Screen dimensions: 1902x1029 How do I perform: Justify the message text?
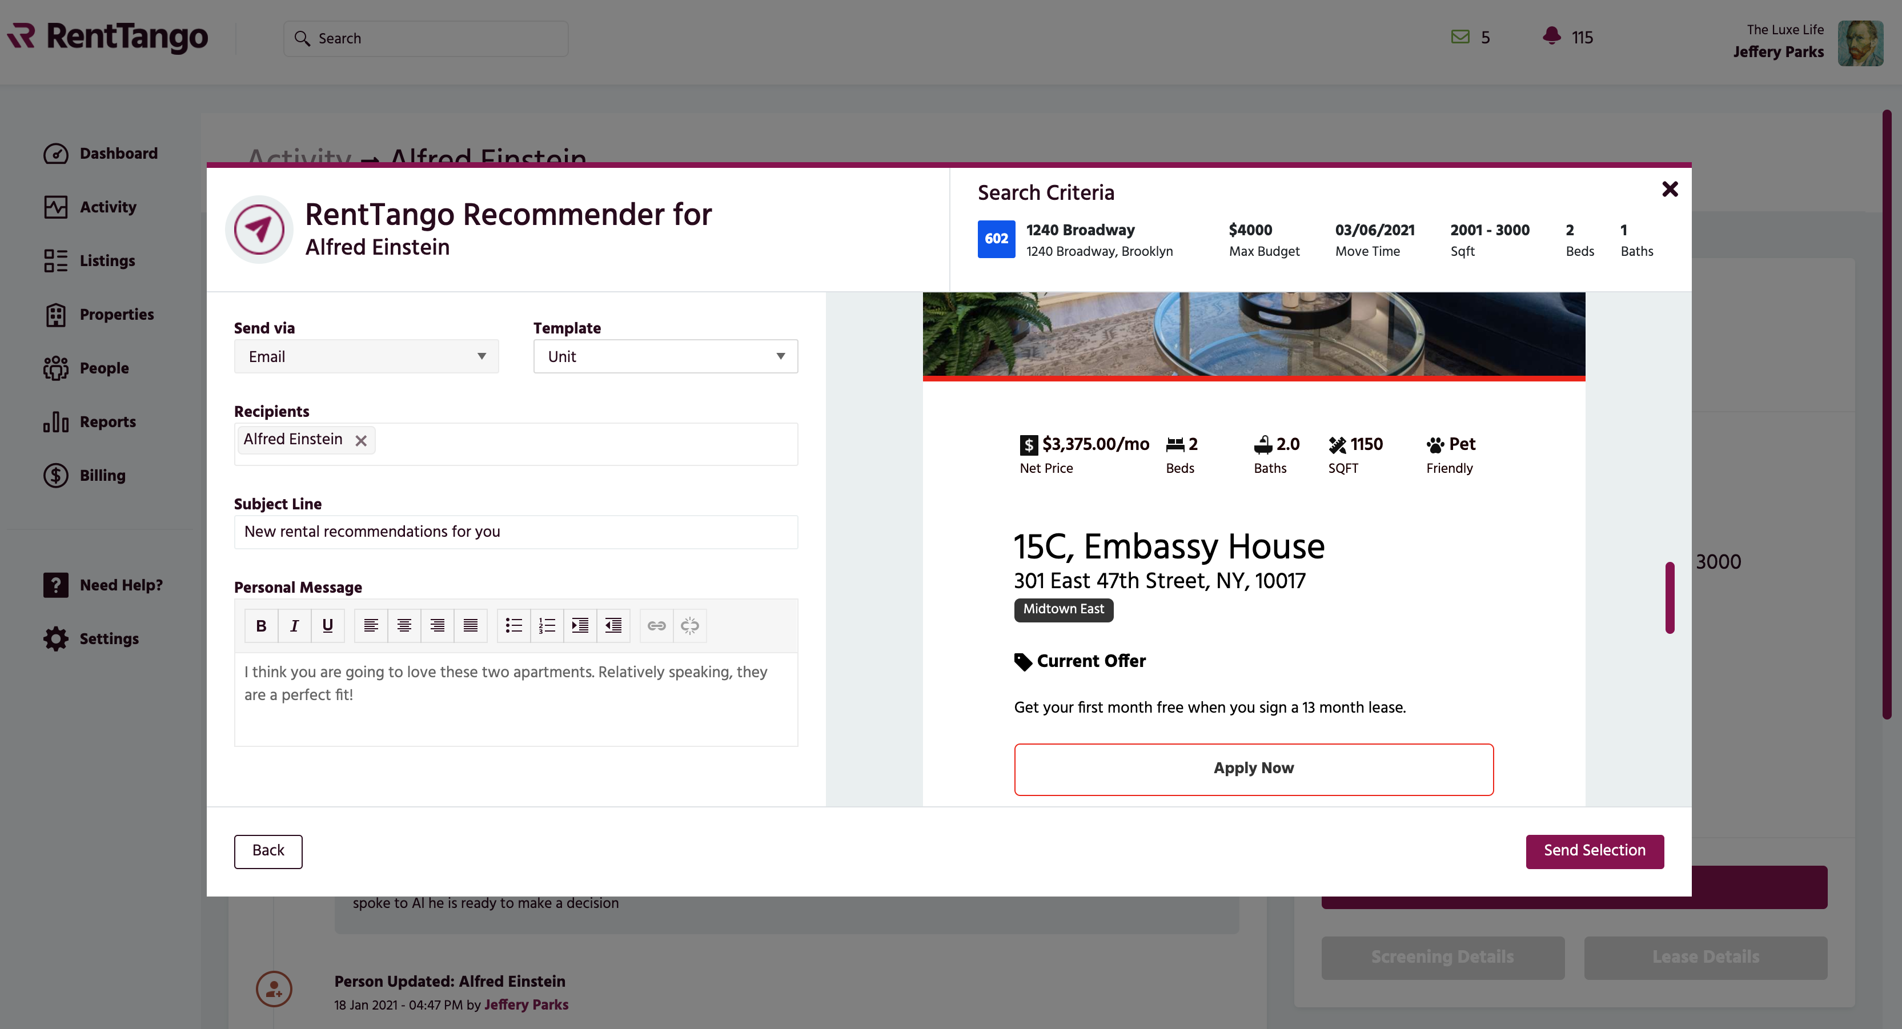click(x=470, y=626)
